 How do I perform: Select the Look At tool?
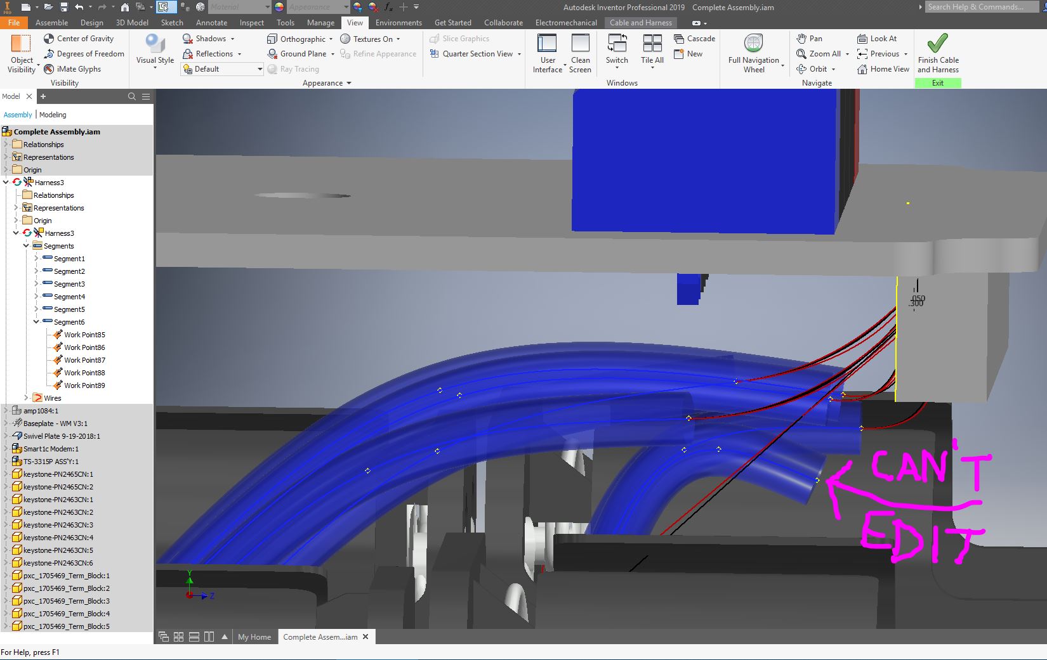tap(877, 39)
